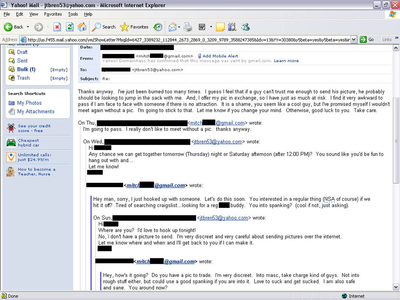Click message pane scrollbar up arrow

[396, 48]
